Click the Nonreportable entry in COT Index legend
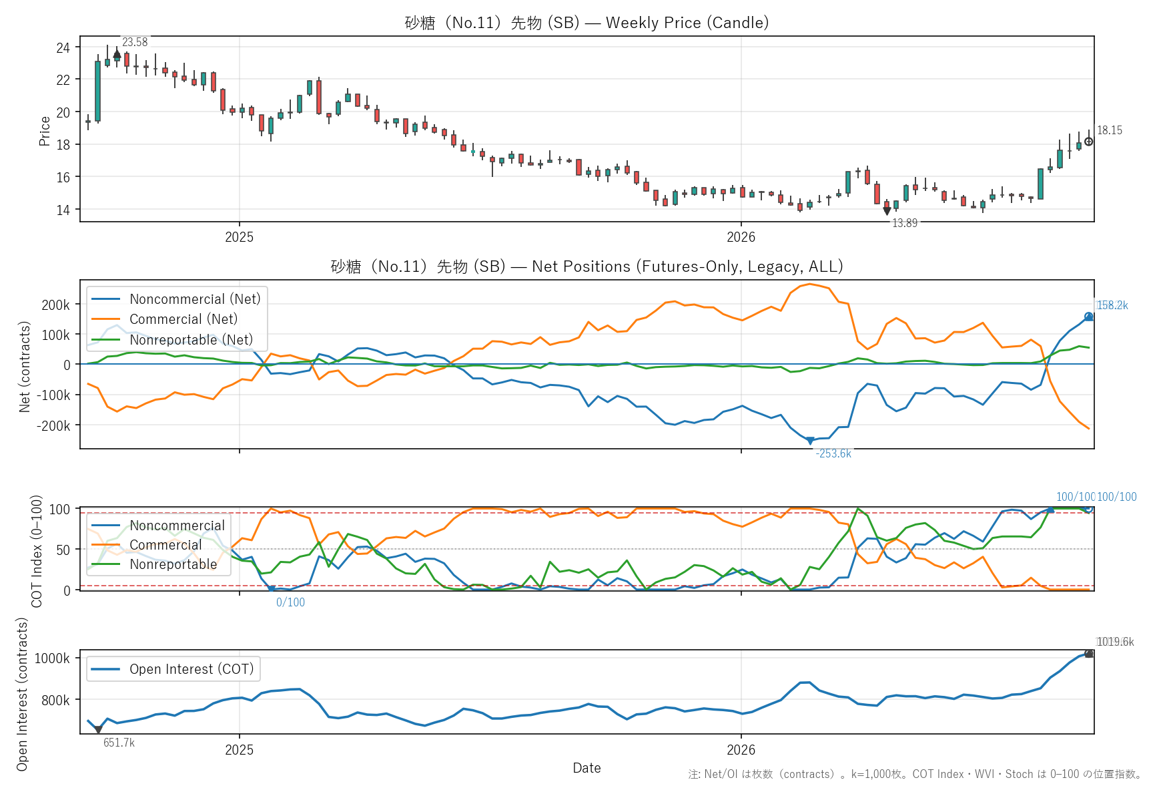Viewport: 1153px width, 788px height. pyautogui.click(x=155, y=564)
